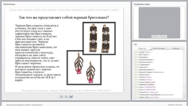Click Эстет's message ending in 19596
This screenshot has width=188, height=106.
tap(145, 87)
